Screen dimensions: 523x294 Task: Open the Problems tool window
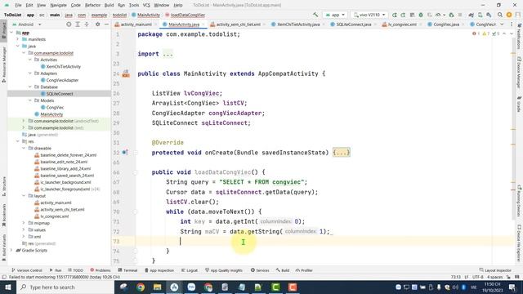(101, 270)
